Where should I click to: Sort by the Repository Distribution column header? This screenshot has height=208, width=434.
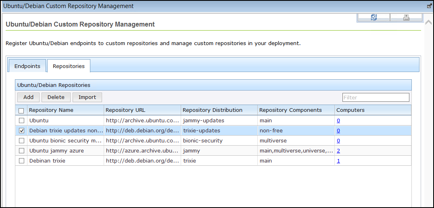(x=219, y=110)
